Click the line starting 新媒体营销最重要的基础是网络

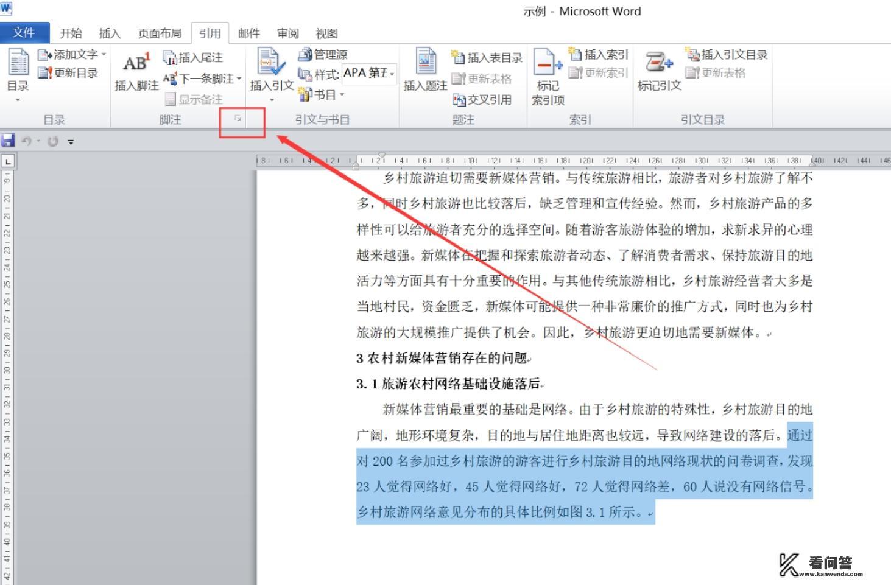(x=598, y=409)
